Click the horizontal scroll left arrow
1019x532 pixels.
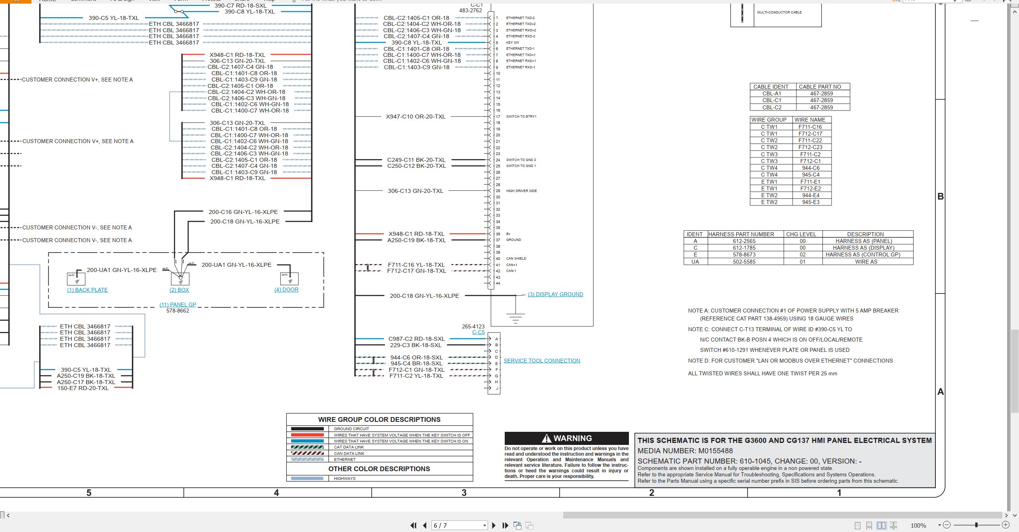[8, 516]
